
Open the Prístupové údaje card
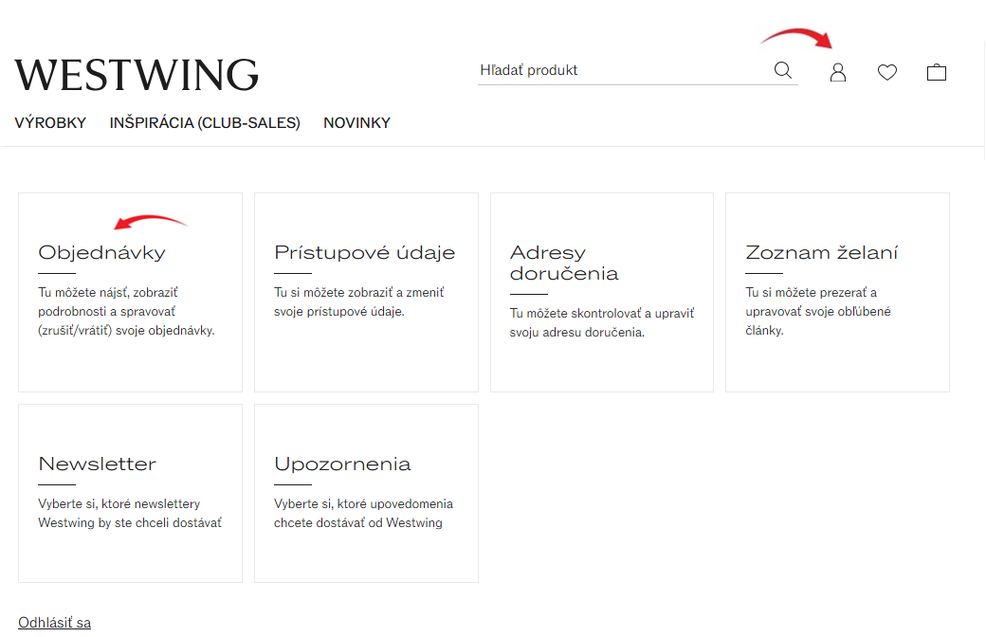(x=366, y=292)
